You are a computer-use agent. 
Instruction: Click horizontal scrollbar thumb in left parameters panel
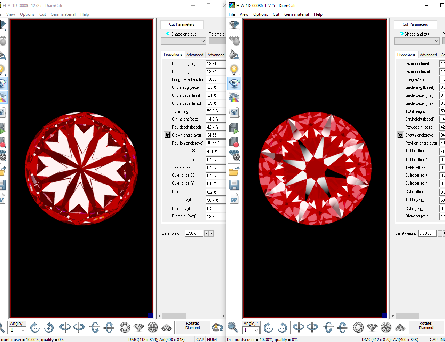pos(174,316)
